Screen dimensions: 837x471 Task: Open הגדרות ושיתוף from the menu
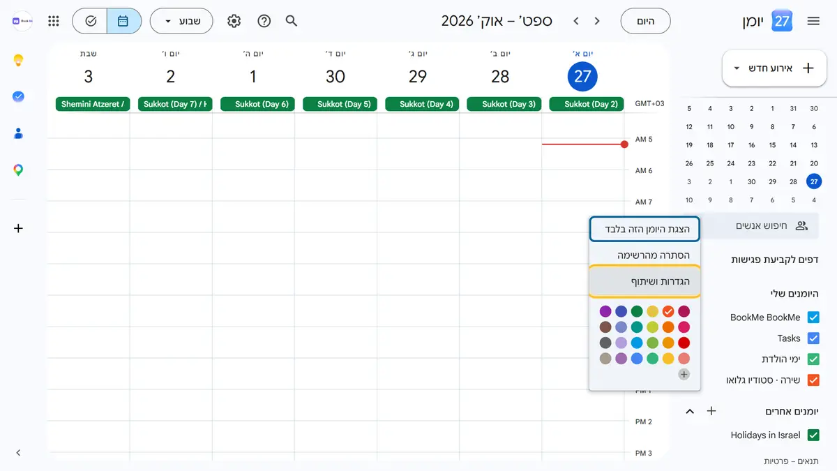coord(644,282)
